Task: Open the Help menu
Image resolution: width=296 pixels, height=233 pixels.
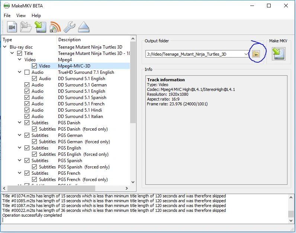Action: (x=36, y=16)
